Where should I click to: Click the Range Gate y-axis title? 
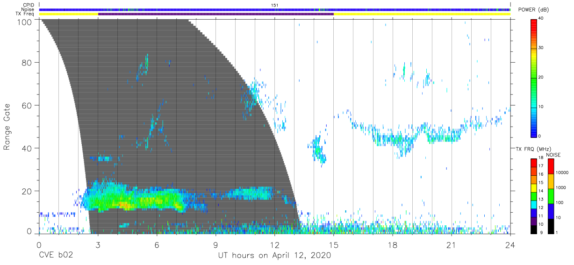pyautogui.click(x=7, y=128)
